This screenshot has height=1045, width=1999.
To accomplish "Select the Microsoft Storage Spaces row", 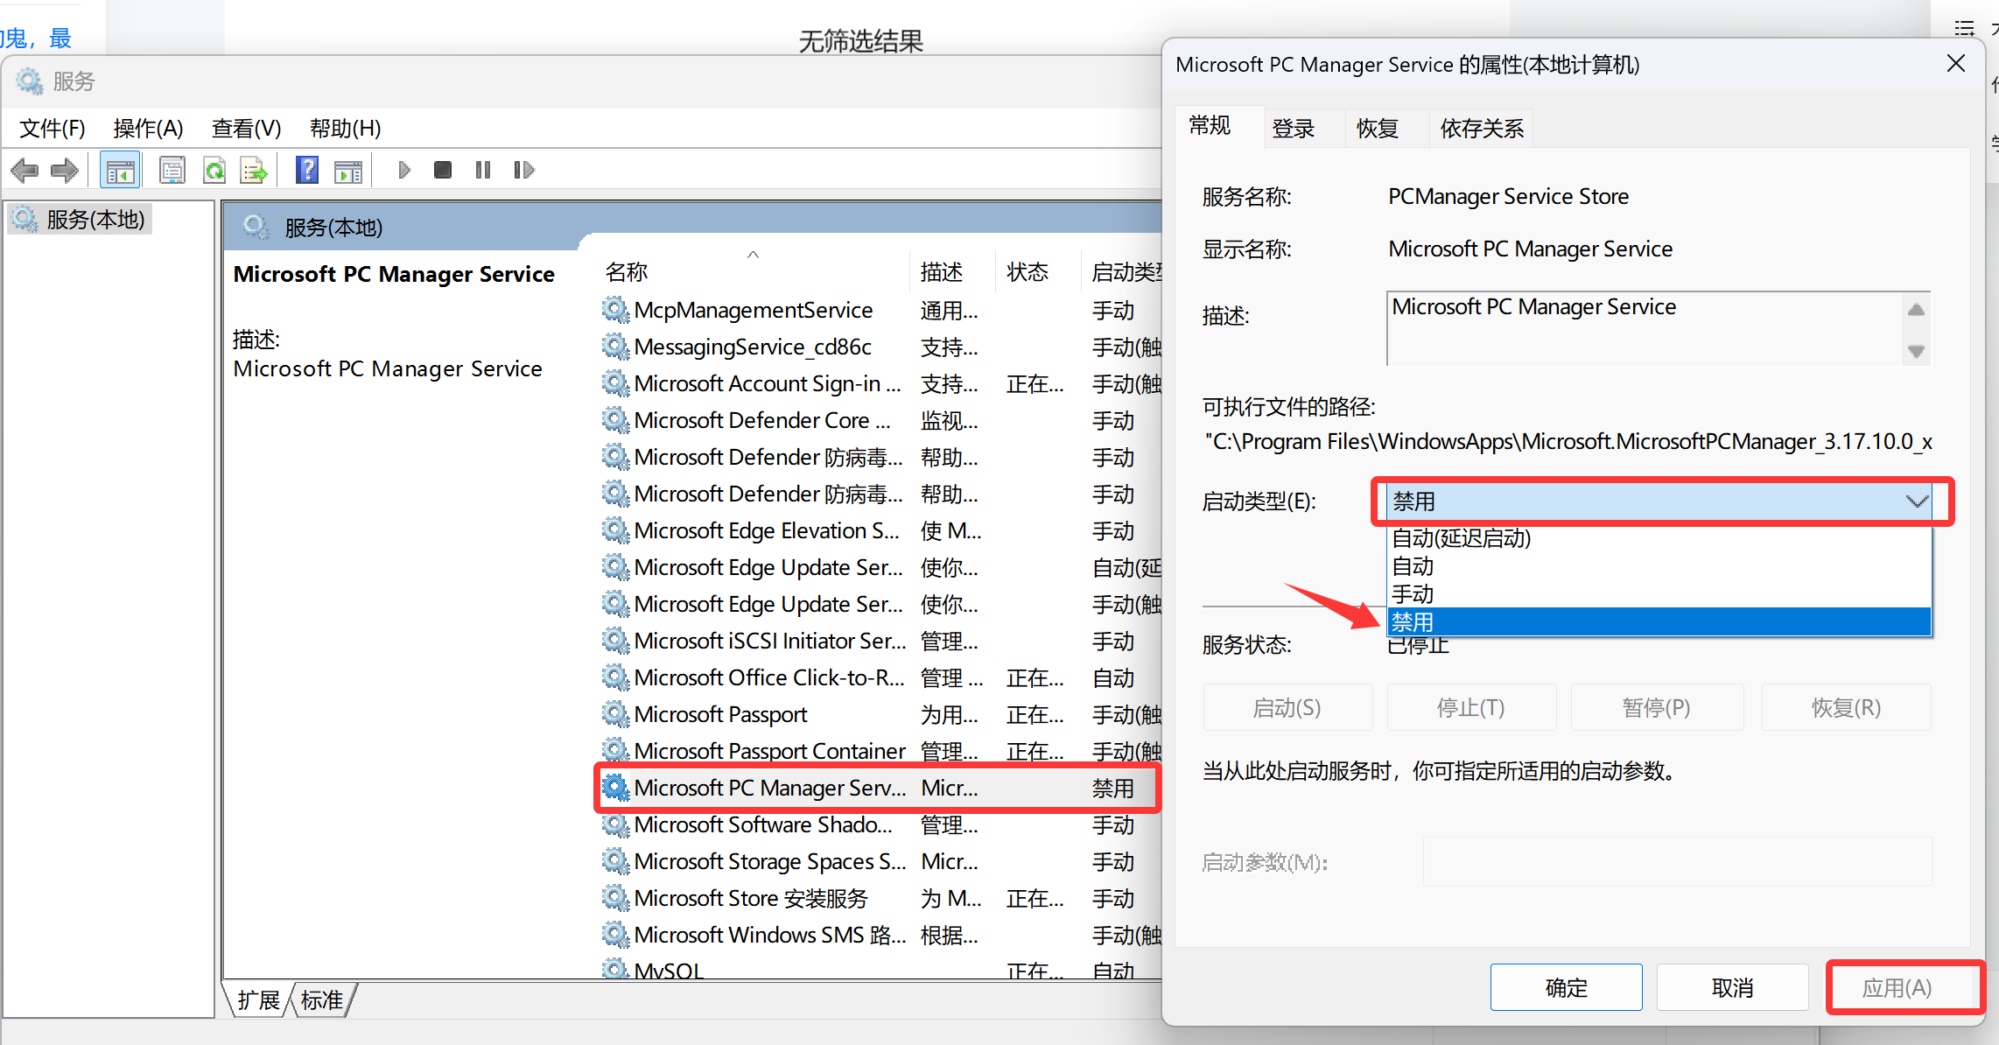I will 880,861.
